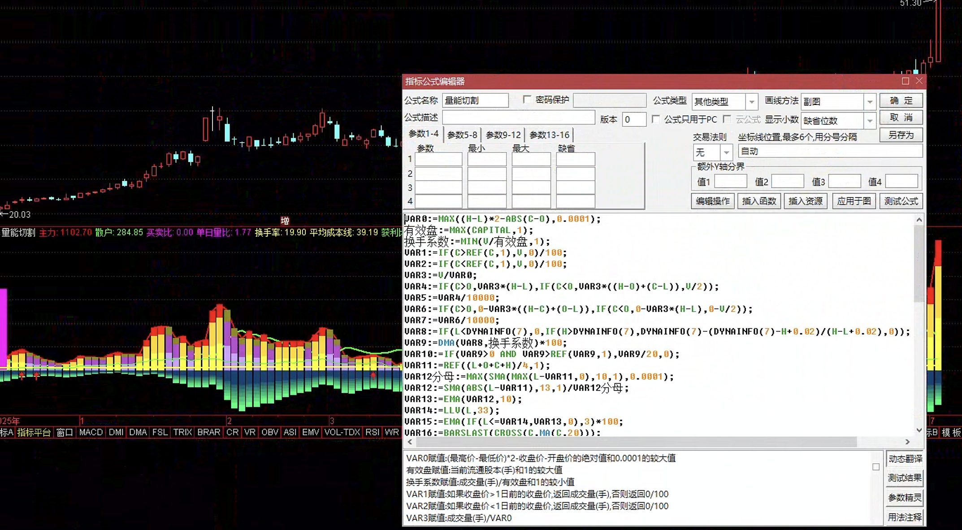962x530 pixels.
Task: Enable the 密码保护 checkbox
Action: (527, 100)
